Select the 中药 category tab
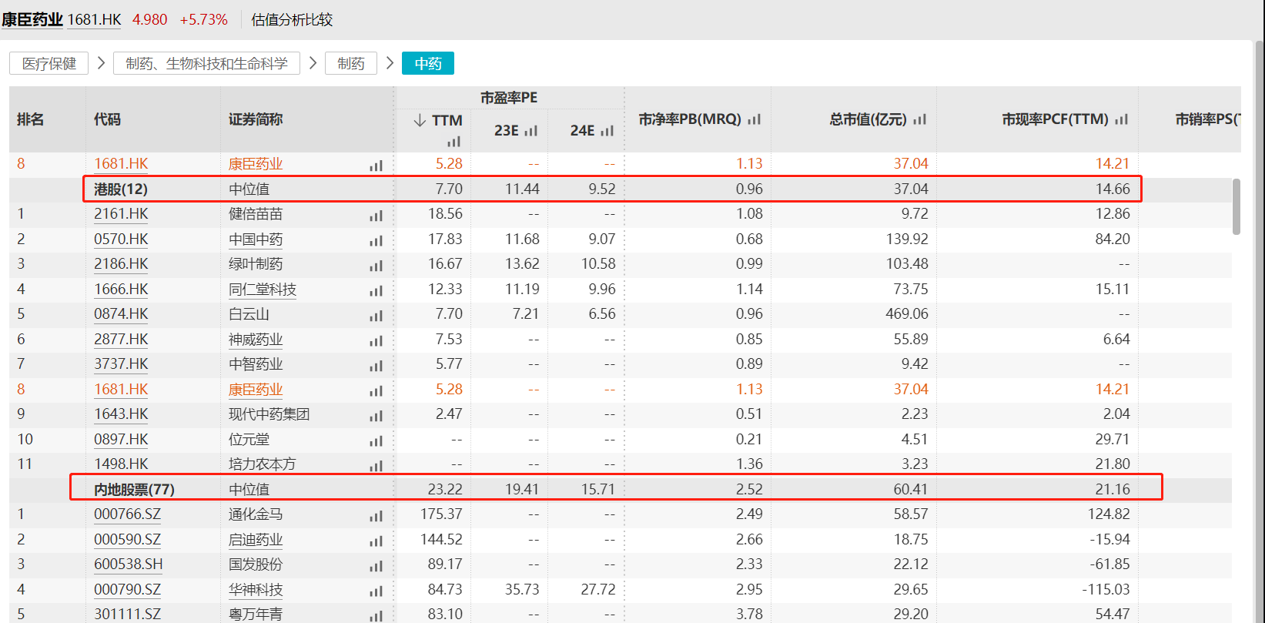 [428, 63]
